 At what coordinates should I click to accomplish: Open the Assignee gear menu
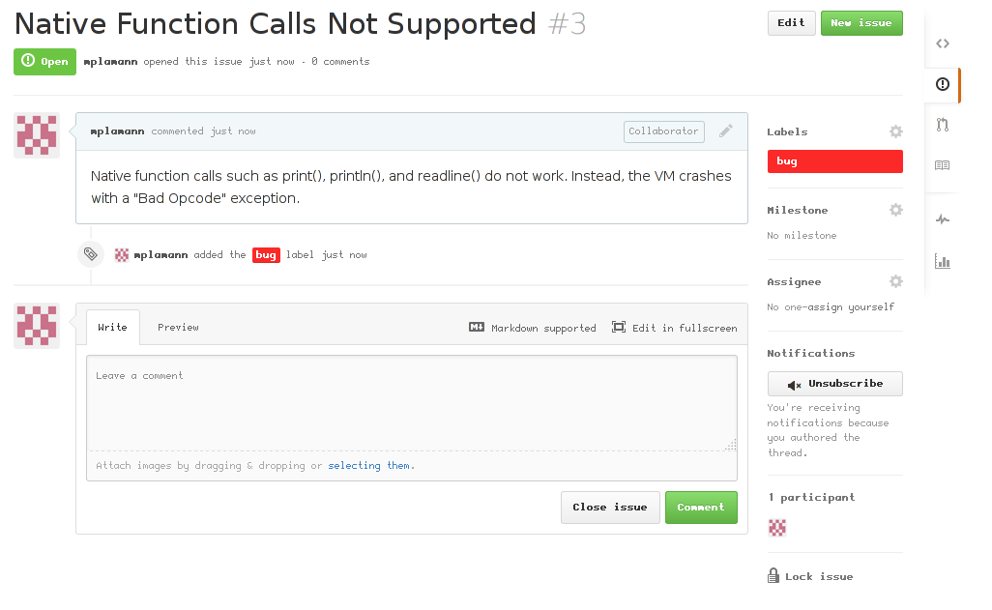click(896, 281)
